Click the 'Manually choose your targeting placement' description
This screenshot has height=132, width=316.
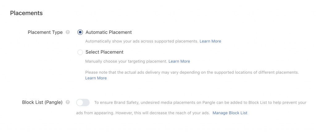(x=126, y=61)
